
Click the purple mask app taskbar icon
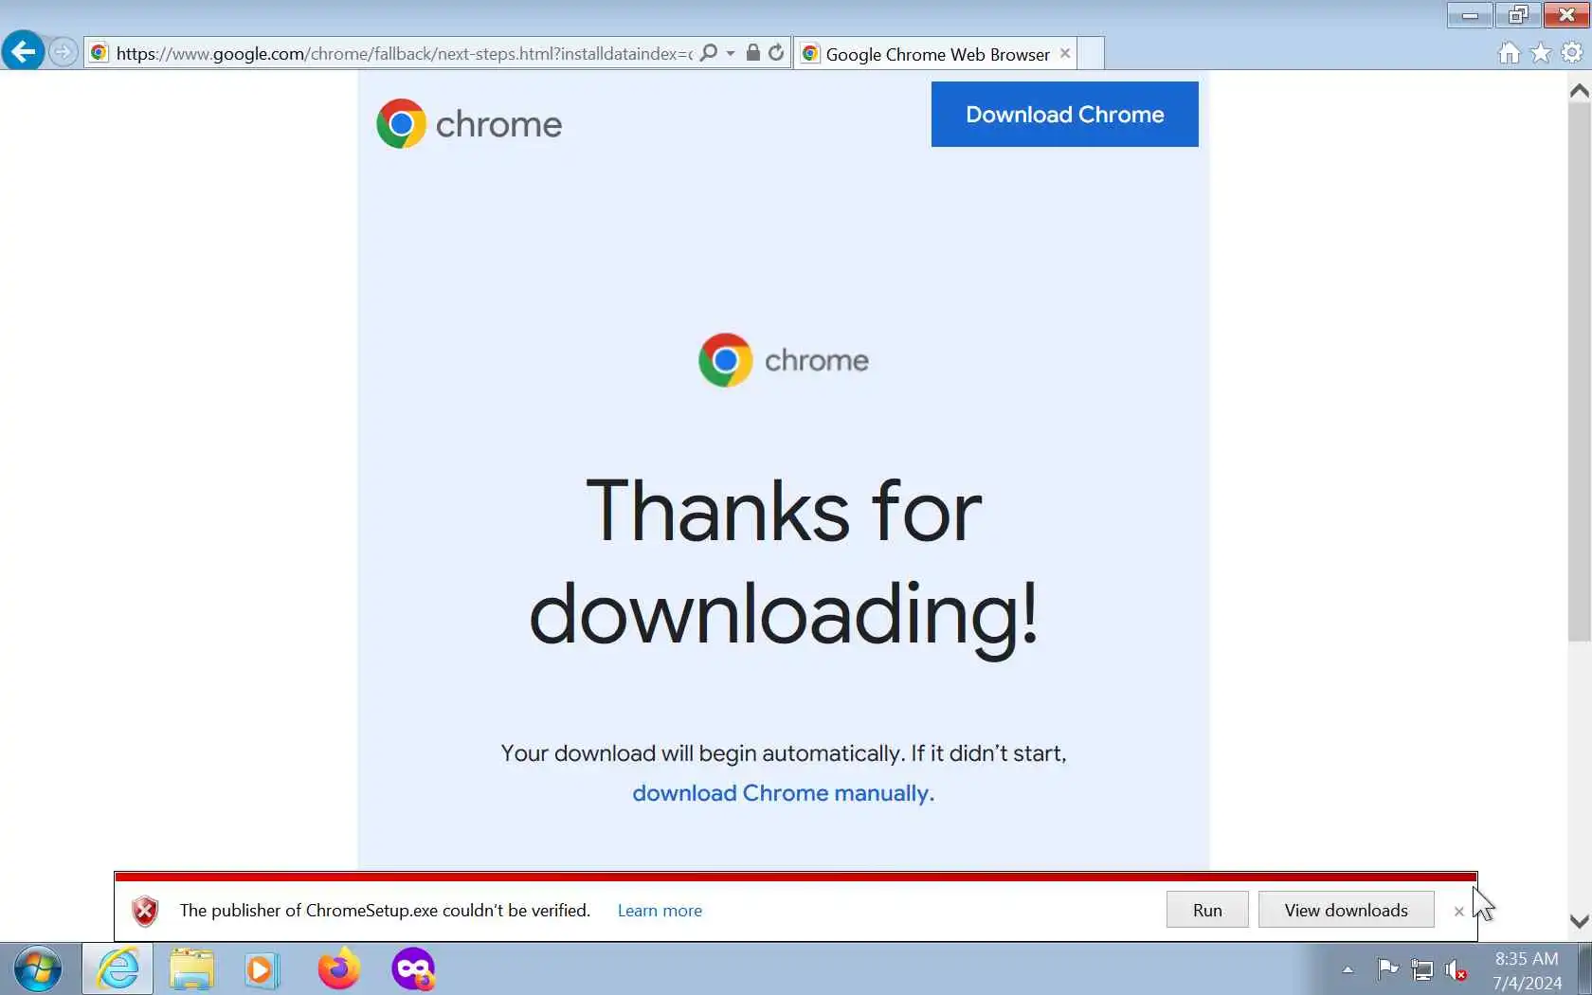[413, 969]
